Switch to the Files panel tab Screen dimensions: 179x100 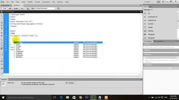150,7
